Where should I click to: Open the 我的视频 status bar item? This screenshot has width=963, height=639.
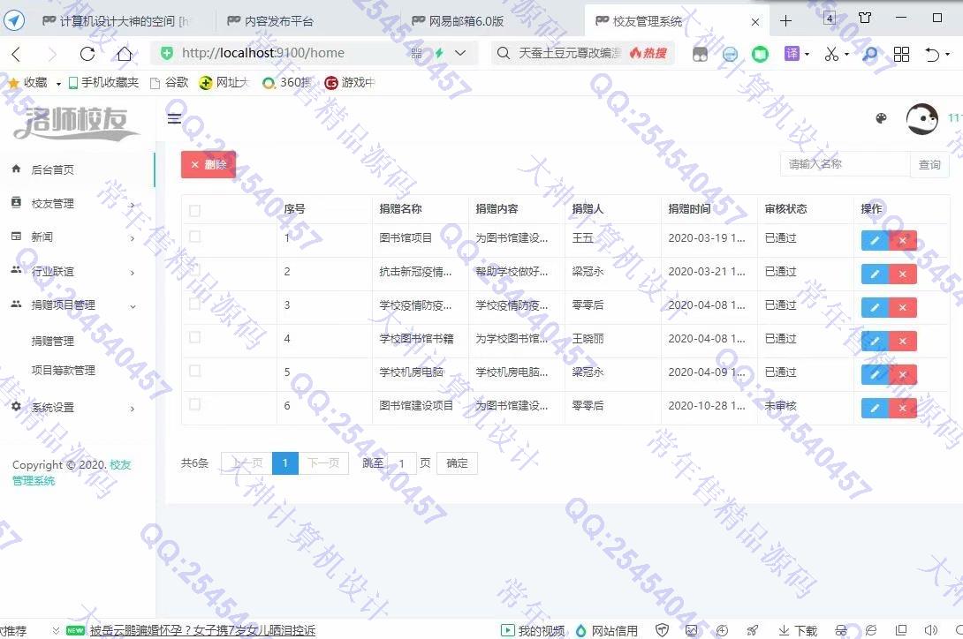[533, 630]
